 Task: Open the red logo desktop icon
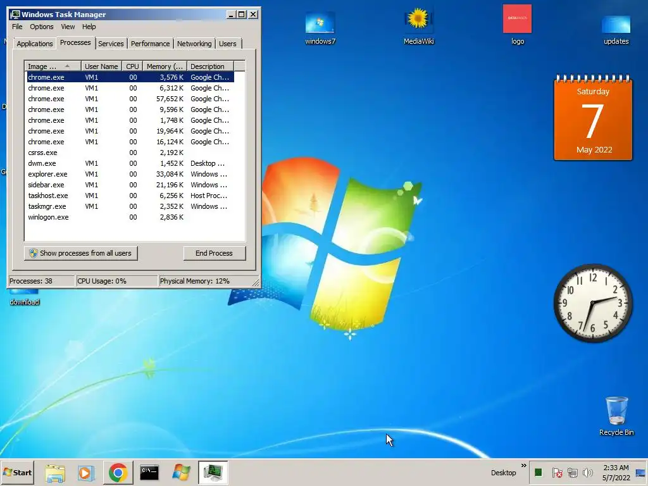point(517,25)
